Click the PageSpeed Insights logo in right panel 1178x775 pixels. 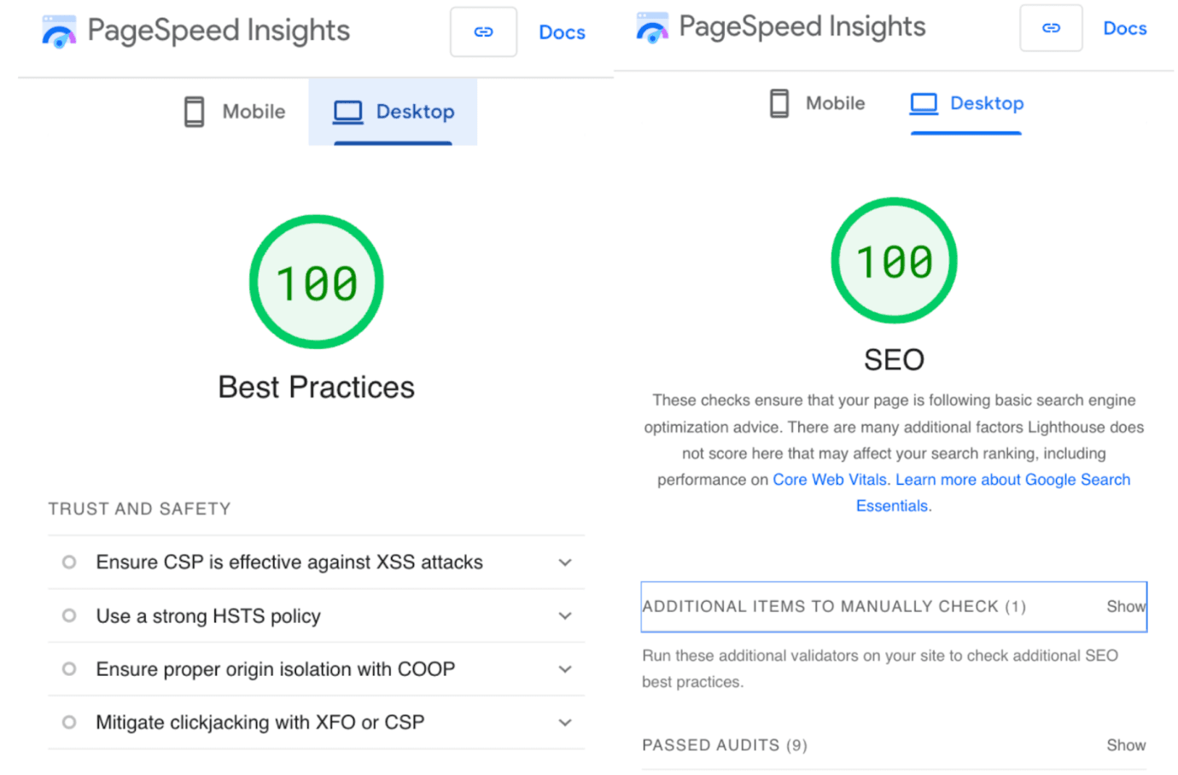[652, 27]
